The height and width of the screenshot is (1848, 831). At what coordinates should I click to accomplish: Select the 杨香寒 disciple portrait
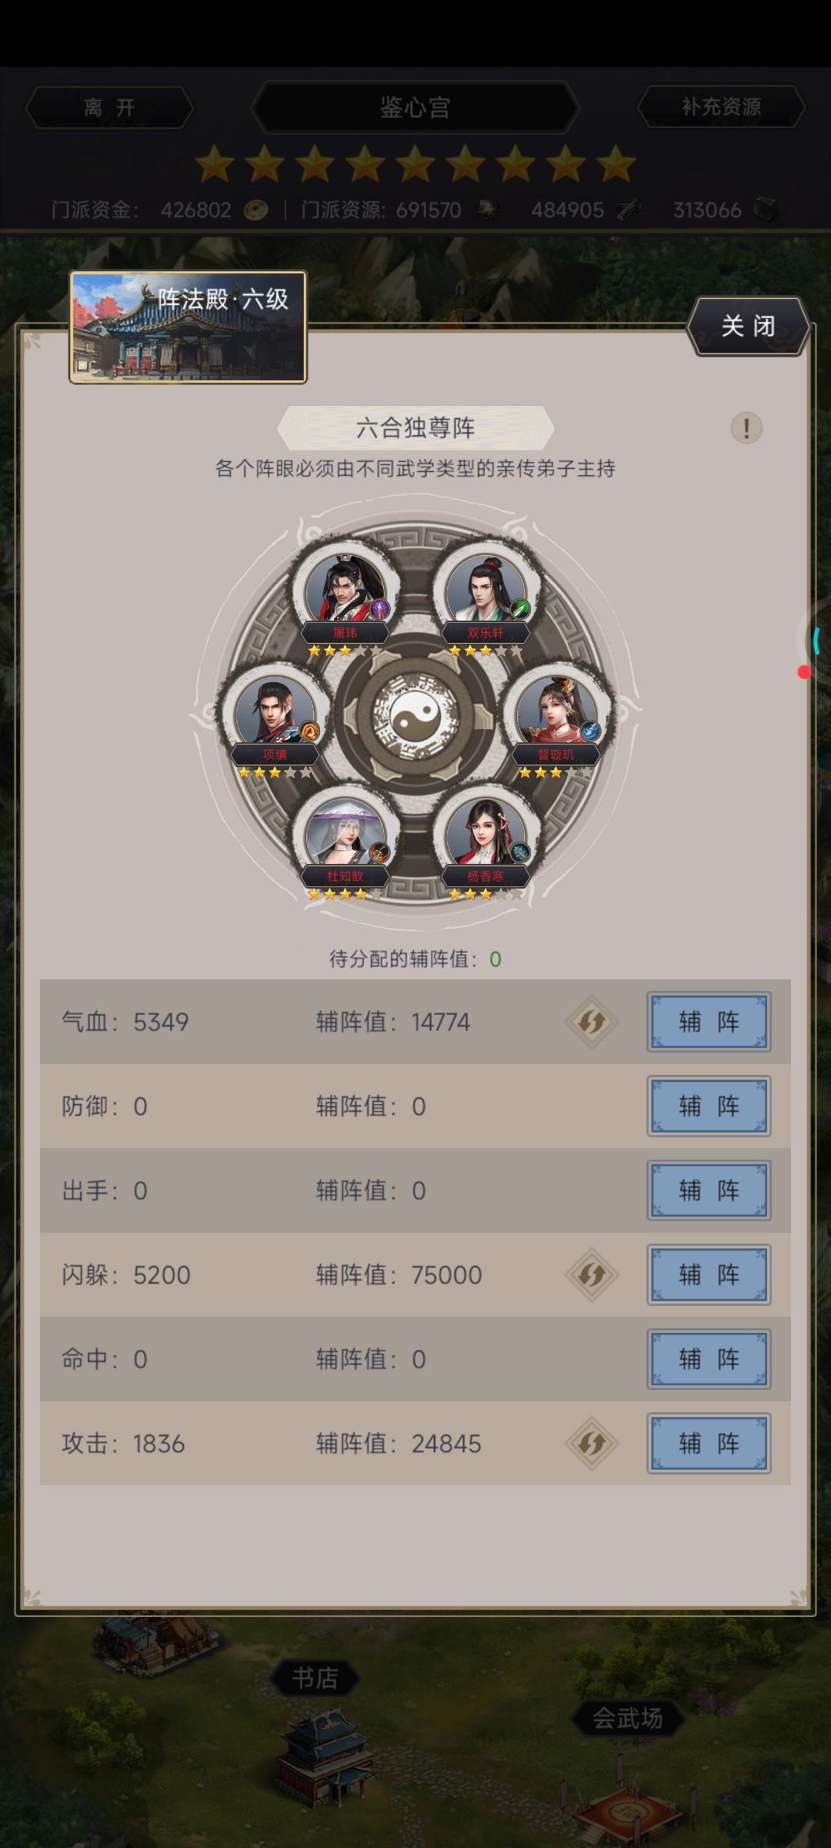tap(486, 834)
